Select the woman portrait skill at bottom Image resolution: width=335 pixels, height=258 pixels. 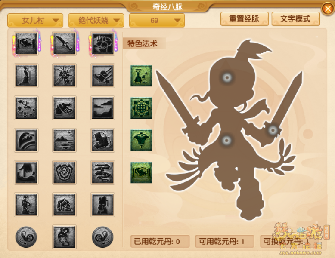64,237
